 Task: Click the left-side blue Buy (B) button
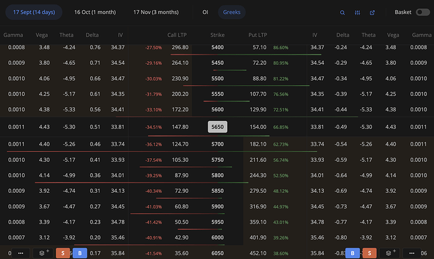[x=80, y=253]
